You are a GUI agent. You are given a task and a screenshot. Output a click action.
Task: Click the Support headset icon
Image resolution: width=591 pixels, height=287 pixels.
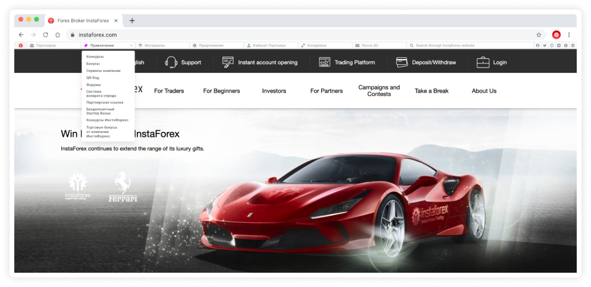(171, 62)
